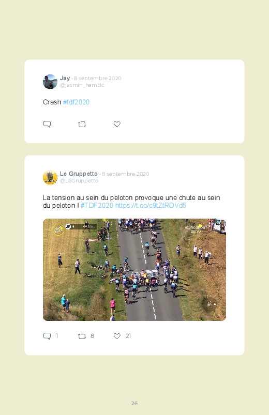Click the like count 21
This screenshot has width=269, height=415.
[x=128, y=336]
